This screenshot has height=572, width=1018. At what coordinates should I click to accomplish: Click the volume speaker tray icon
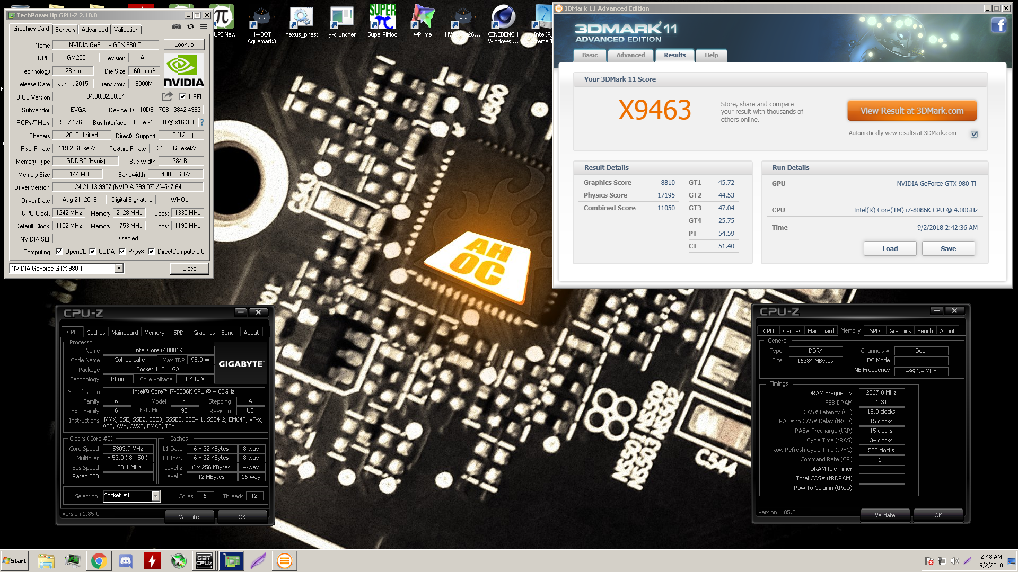click(955, 561)
